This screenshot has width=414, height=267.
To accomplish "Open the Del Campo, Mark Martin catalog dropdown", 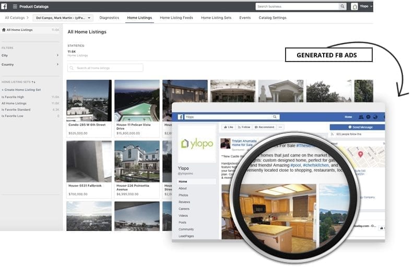I will (x=63, y=18).
